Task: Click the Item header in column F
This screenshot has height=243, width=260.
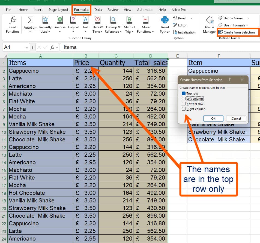Action: pos(219,63)
